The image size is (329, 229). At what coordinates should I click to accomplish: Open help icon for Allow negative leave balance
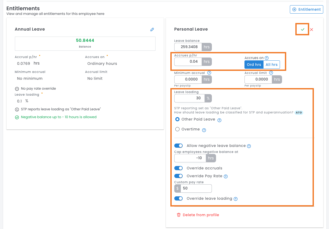click(x=249, y=146)
